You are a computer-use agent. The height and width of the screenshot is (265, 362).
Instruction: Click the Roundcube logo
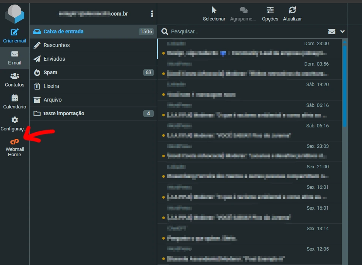[14, 14]
